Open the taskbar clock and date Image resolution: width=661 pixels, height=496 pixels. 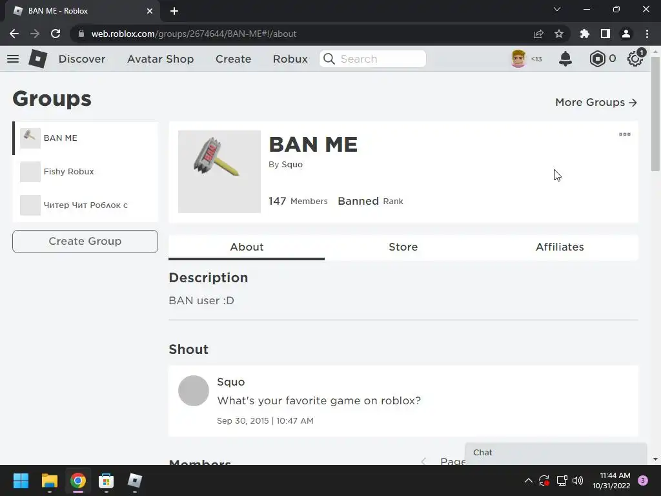click(x=612, y=480)
